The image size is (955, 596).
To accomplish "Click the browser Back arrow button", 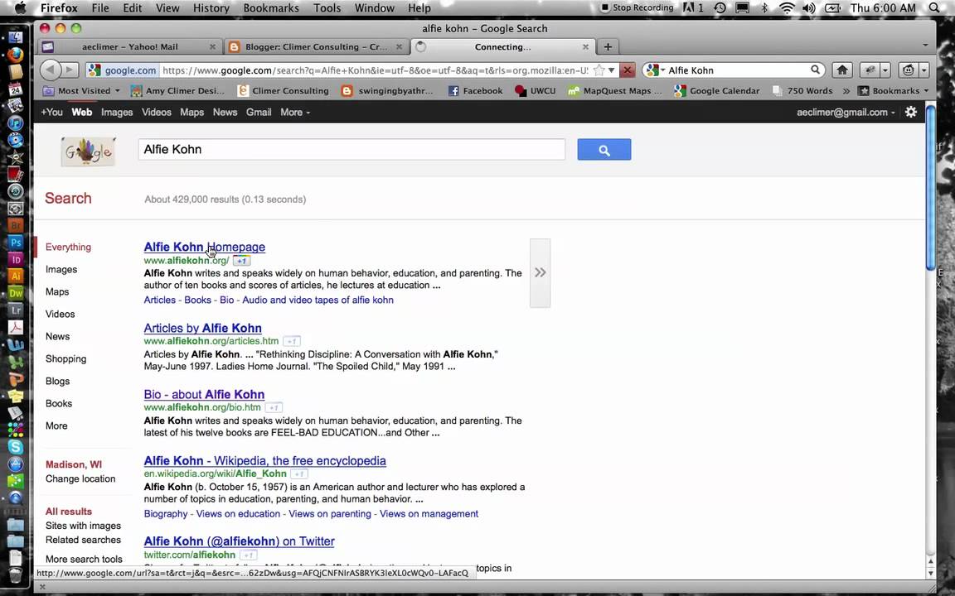I will click(x=51, y=70).
